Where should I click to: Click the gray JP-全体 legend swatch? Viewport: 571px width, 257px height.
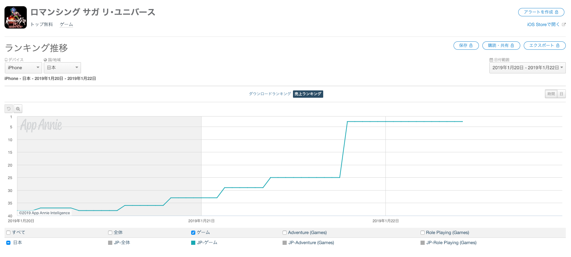click(110, 243)
